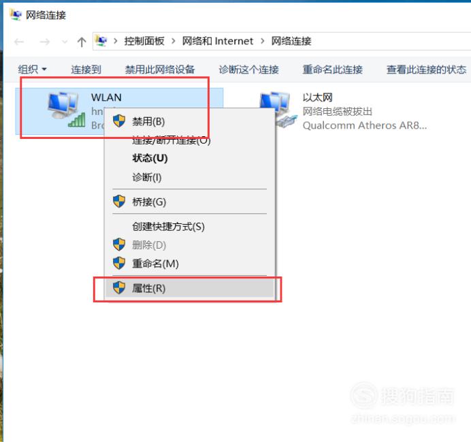471x442 pixels.
Task: Click 禁用此网络设备 toolbar button
Action: coord(160,69)
